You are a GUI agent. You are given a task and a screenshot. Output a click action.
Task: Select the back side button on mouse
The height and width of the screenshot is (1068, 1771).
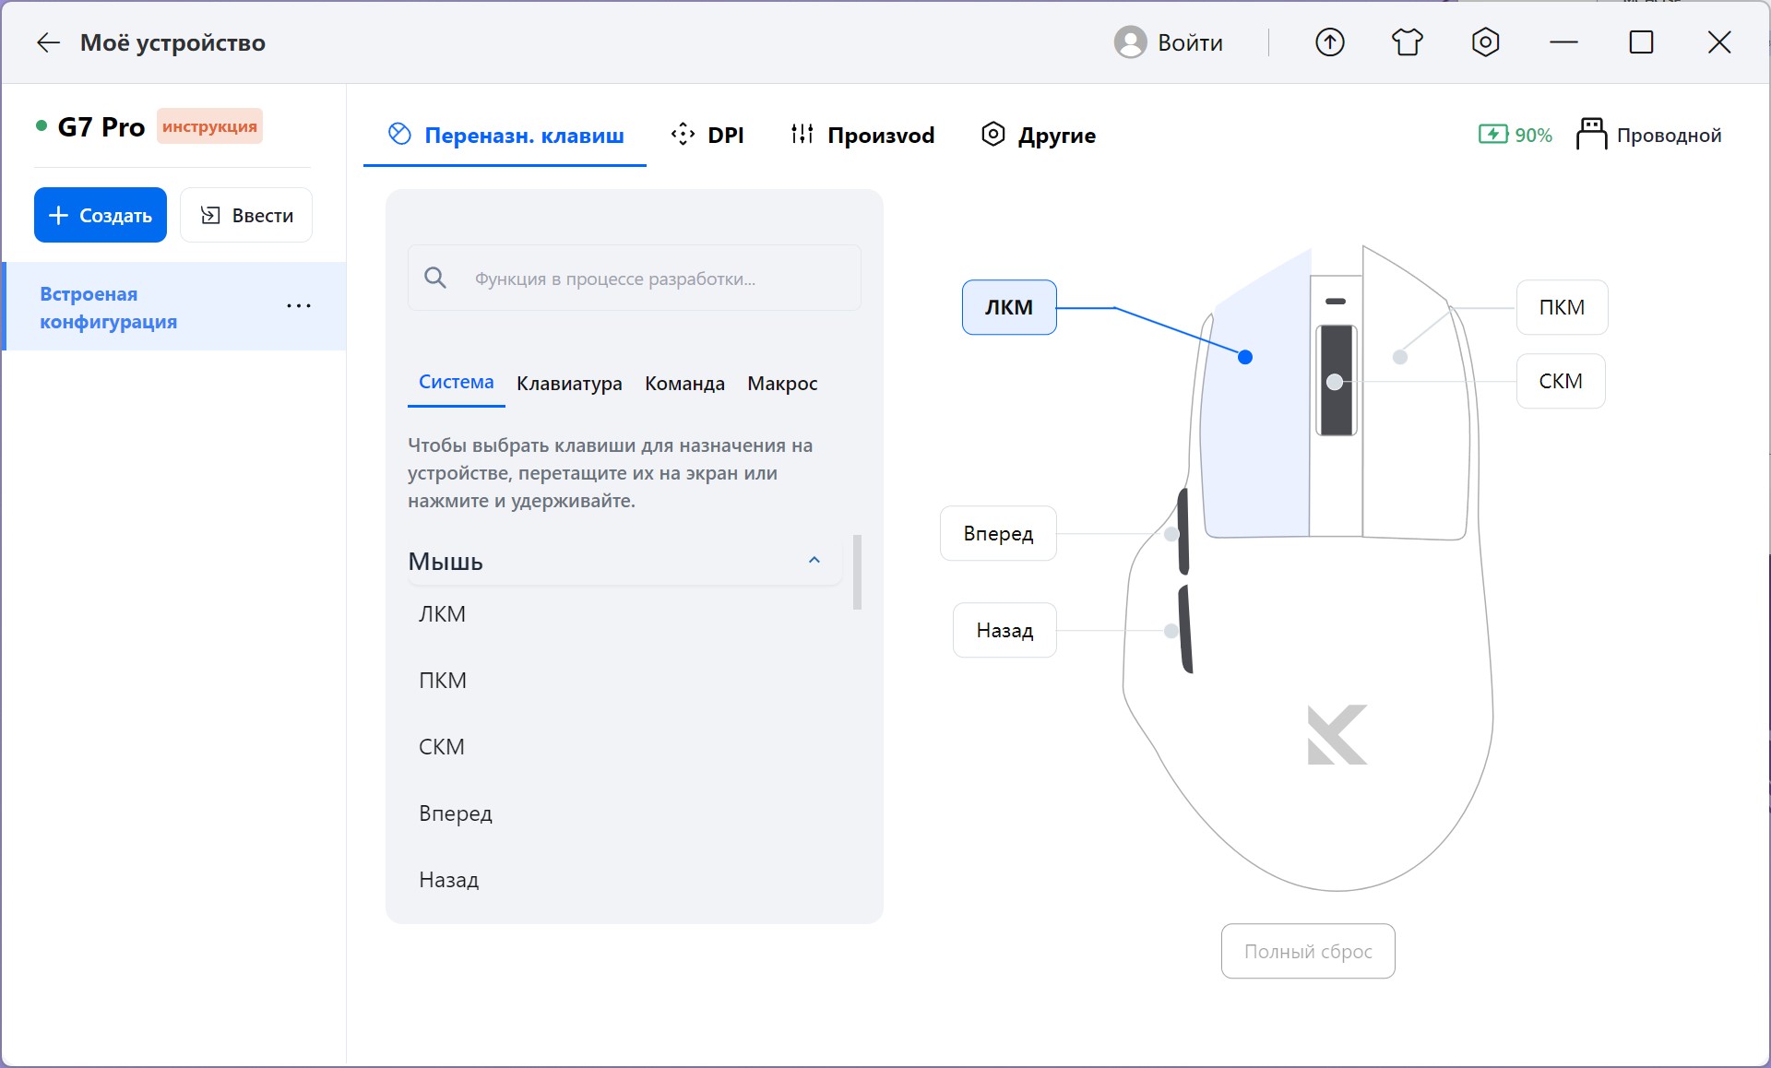coord(1184,630)
